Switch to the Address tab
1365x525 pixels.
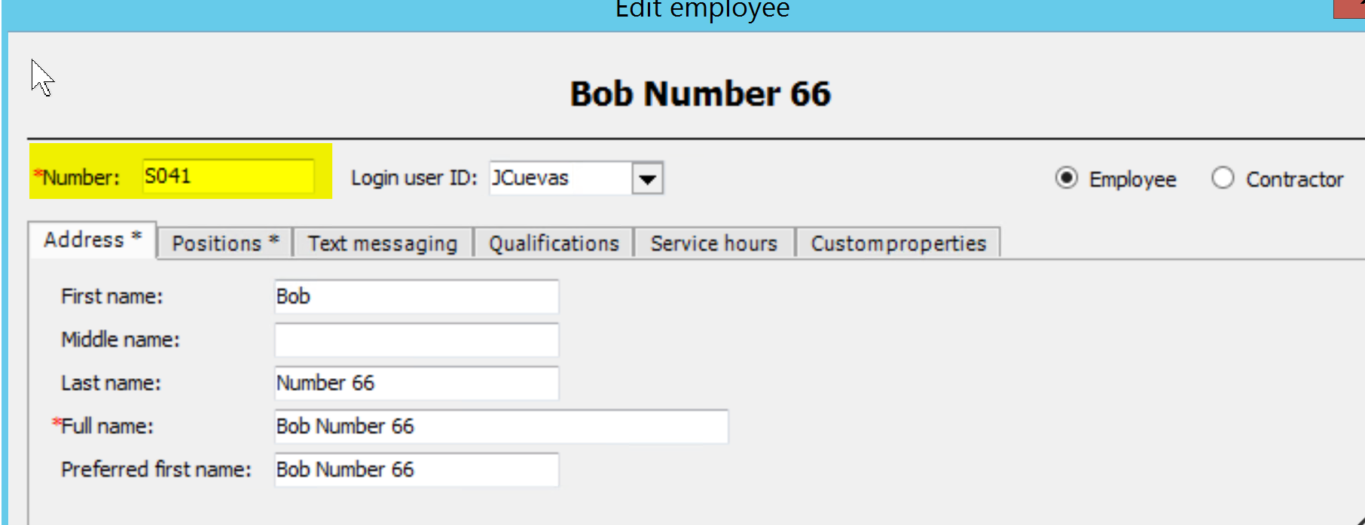[x=93, y=240]
